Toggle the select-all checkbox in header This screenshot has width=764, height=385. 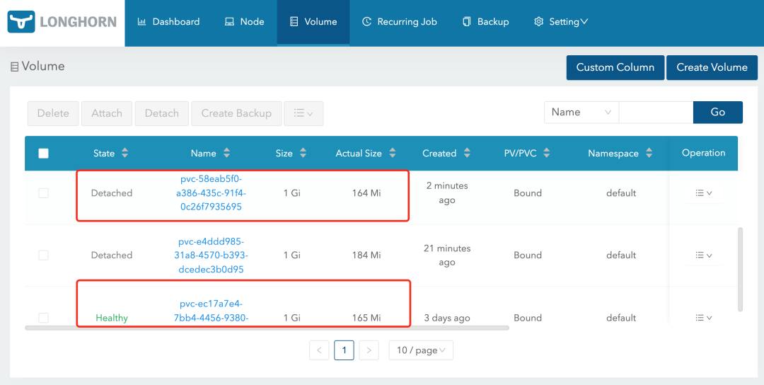44,154
